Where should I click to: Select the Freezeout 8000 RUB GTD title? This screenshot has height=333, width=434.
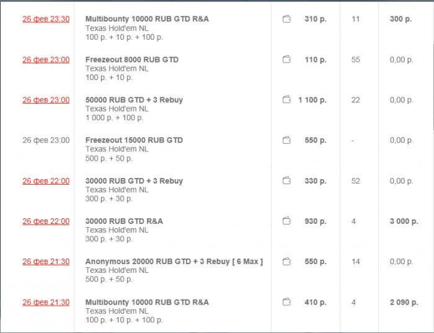click(x=131, y=60)
